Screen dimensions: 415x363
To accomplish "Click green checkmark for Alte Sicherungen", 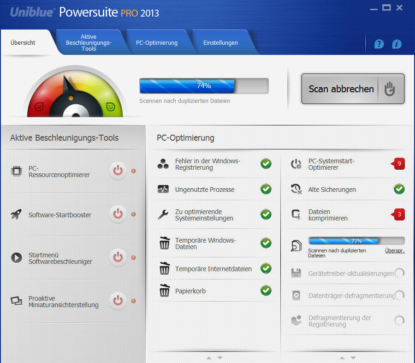I will (399, 189).
